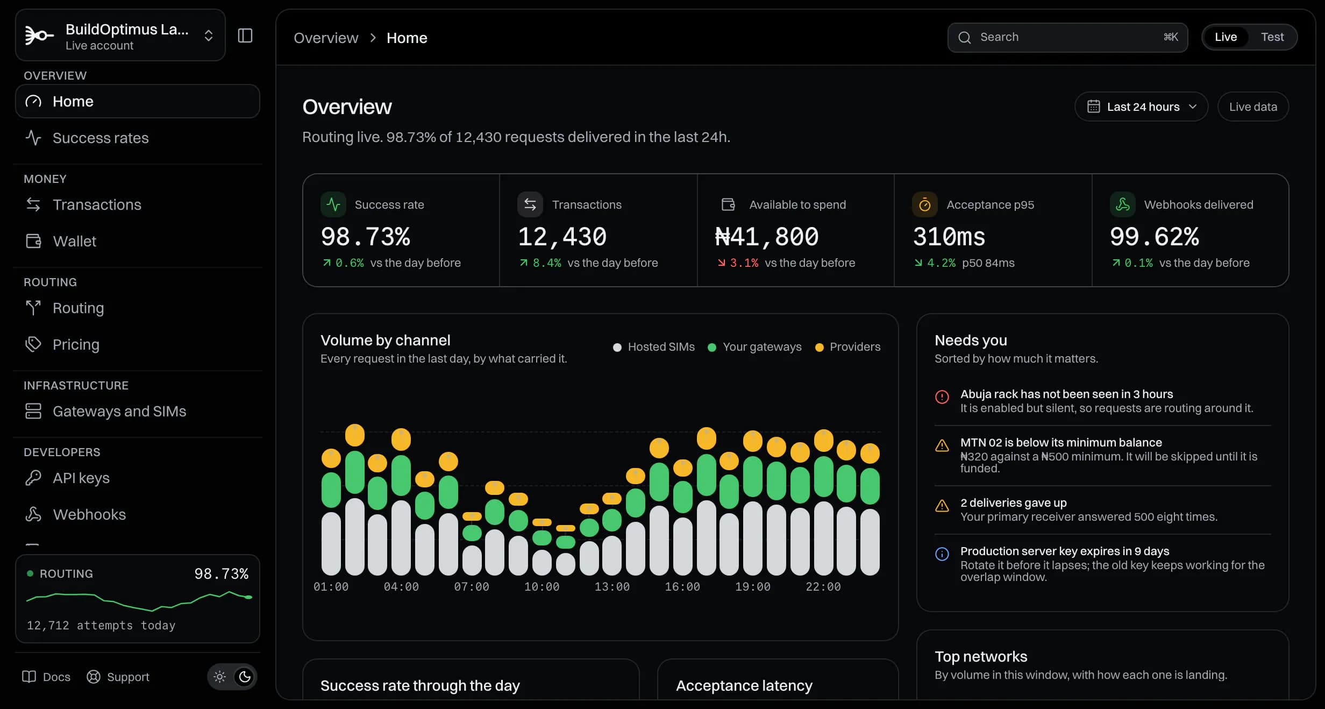
Task: Open Wallet in sidebar
Action: (138, 241)
